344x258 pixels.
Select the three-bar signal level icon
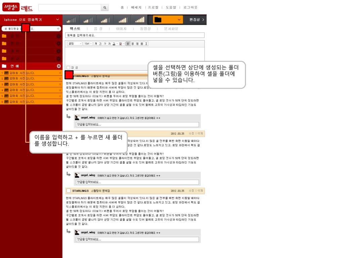pos(105,20)
